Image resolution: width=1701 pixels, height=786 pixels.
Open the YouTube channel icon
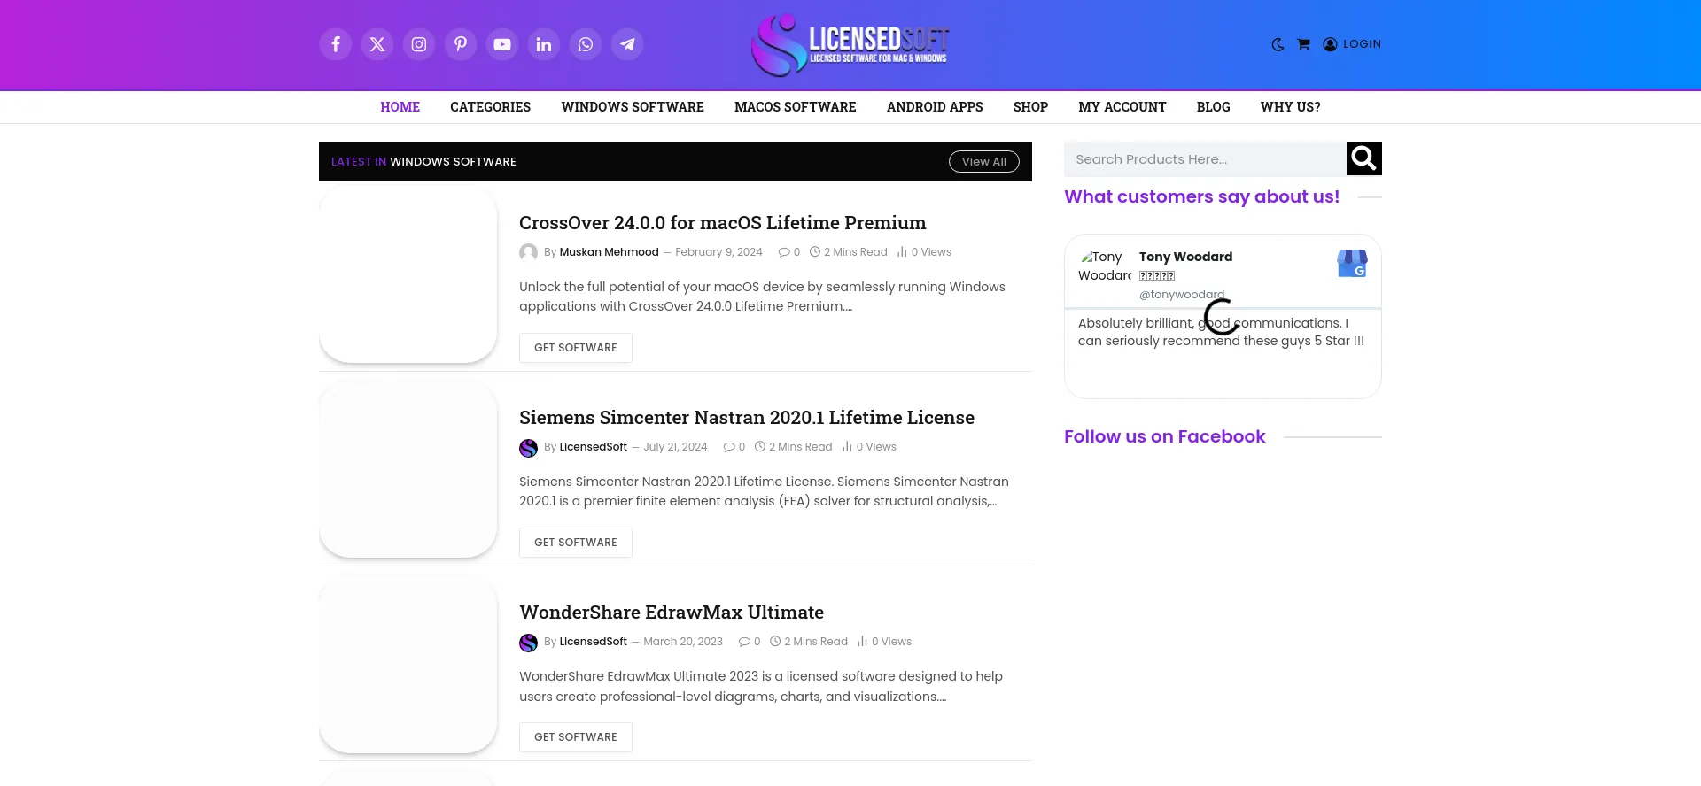pos(502,44)
